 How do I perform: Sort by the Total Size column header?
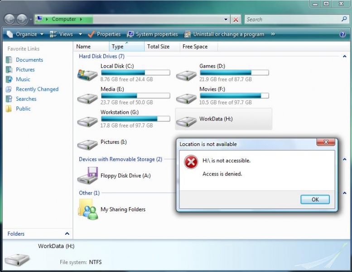pos(158,47)
